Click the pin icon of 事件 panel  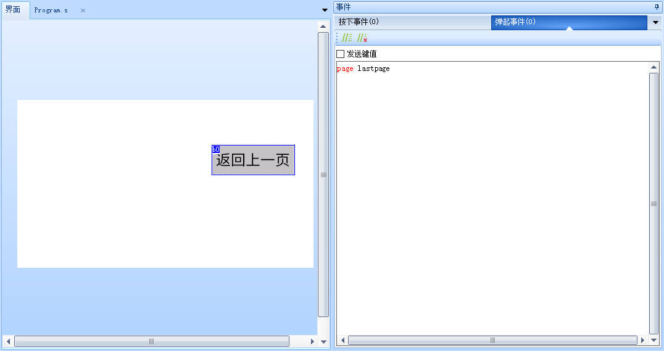(x=657, y=7)
